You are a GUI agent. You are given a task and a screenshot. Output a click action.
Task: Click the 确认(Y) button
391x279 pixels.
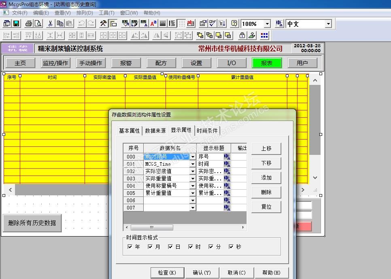pos(202,273)
